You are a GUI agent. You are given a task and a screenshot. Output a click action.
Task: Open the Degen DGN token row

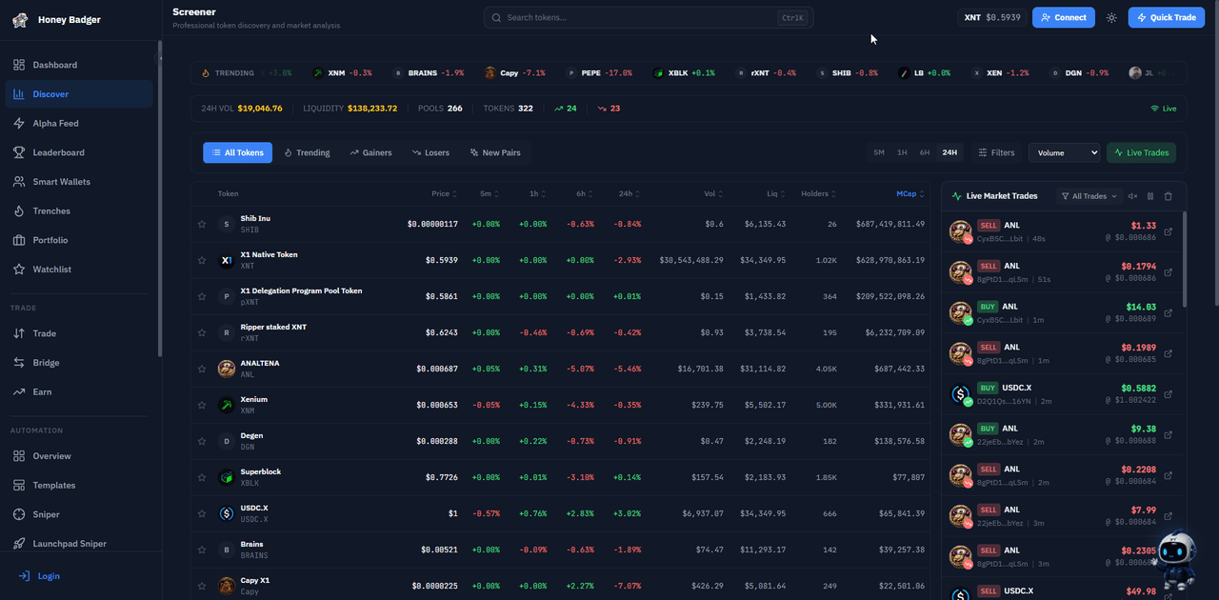[560, 441]
